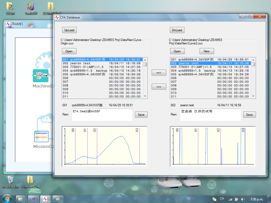Screen dimensions: 271x203
Task: Open the CLEM desktop folder
Action: [x=10, y=6]
